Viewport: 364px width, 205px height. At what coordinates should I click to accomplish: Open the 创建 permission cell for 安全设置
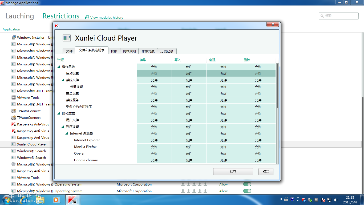224,93
